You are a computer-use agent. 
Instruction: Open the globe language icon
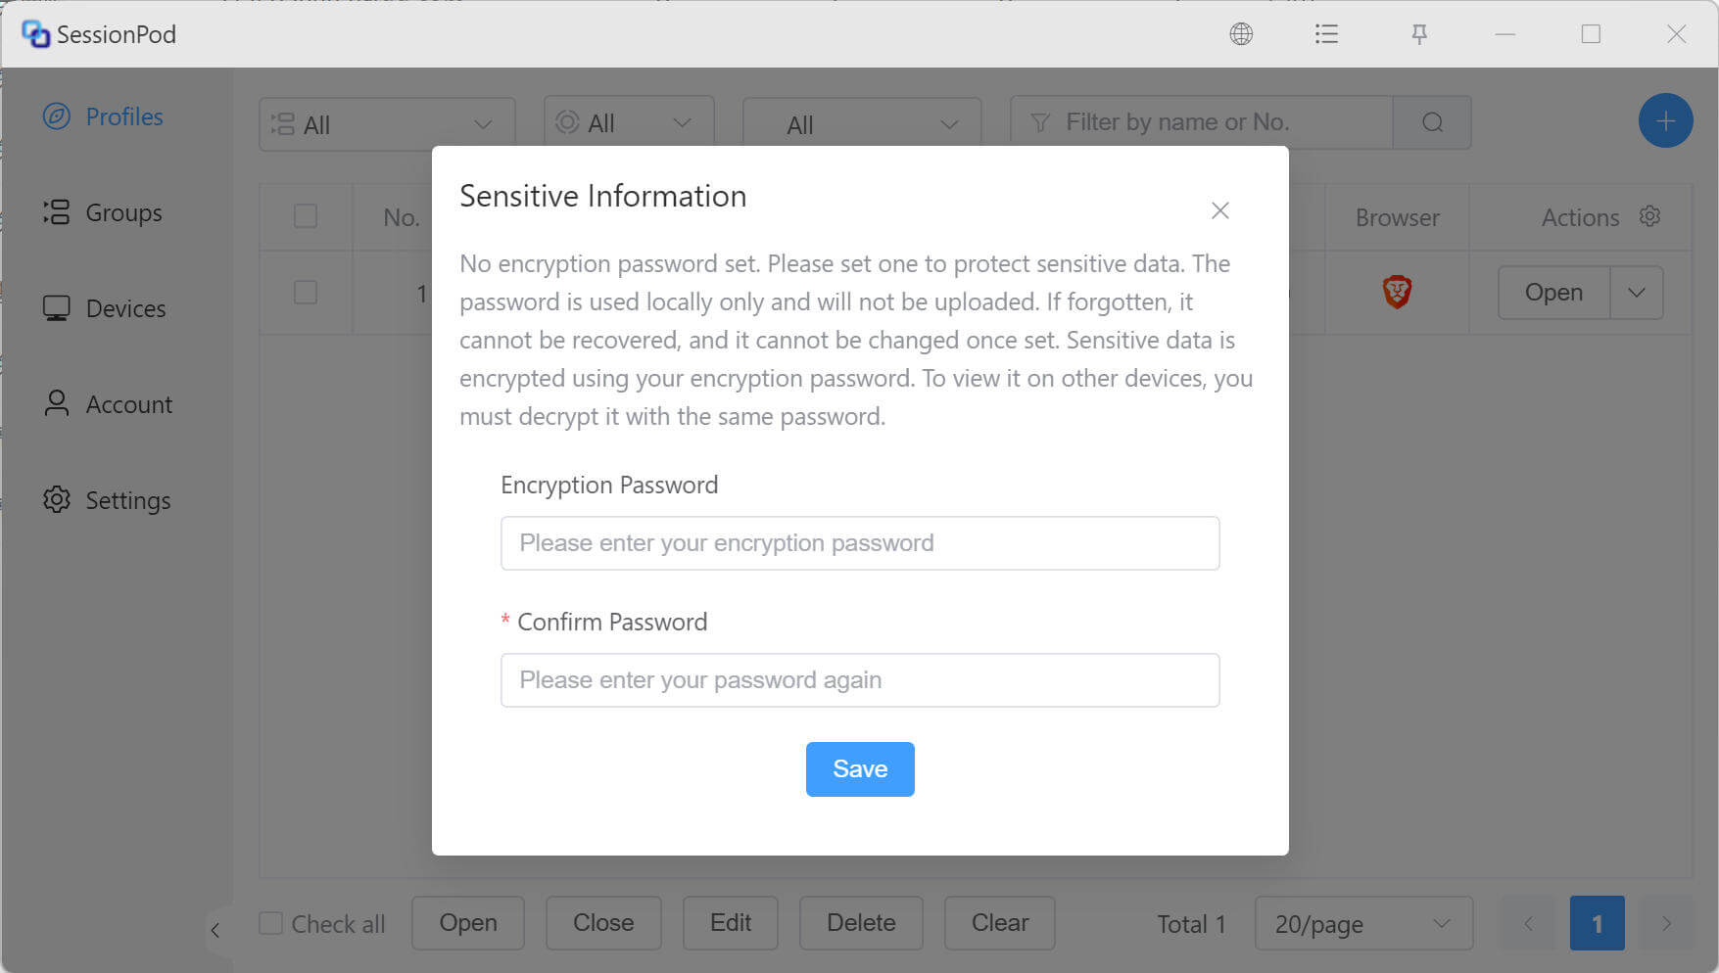click(x=1241, y=34)
